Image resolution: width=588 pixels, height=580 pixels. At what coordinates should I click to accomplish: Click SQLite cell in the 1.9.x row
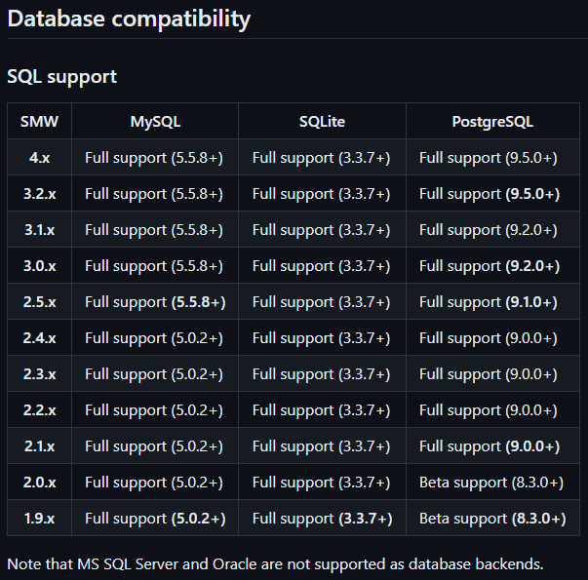pyautogui.click(x=322, y=519)
